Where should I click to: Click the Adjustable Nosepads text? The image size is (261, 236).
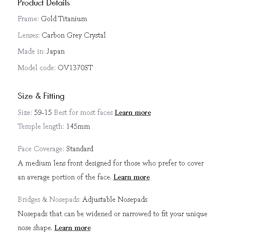pos(115,200)
